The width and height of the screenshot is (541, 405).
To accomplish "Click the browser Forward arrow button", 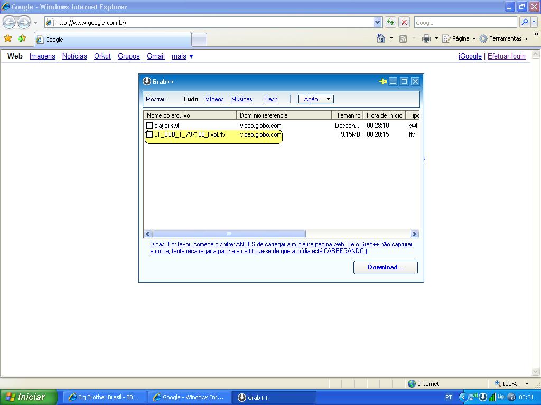I will [x=23, y=23].
